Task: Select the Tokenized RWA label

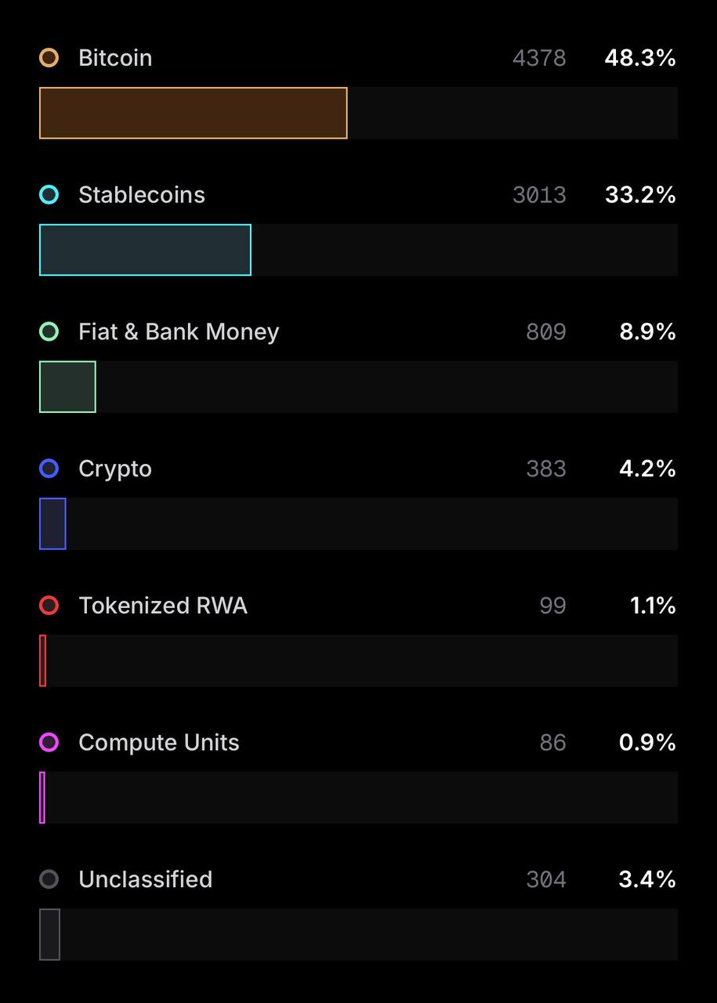Action: 163,606
